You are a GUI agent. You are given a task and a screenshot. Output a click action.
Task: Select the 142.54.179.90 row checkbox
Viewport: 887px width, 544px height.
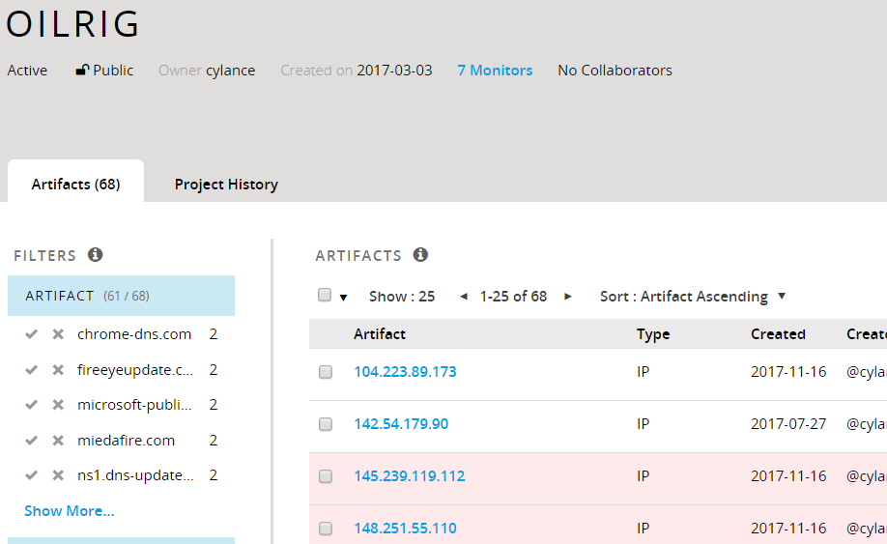tap(326, 424)
